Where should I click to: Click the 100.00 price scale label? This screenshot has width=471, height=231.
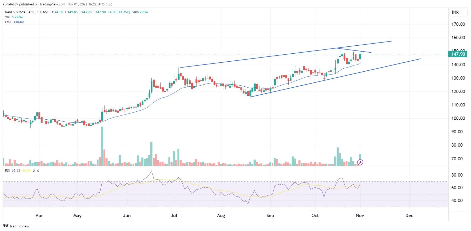458,118
